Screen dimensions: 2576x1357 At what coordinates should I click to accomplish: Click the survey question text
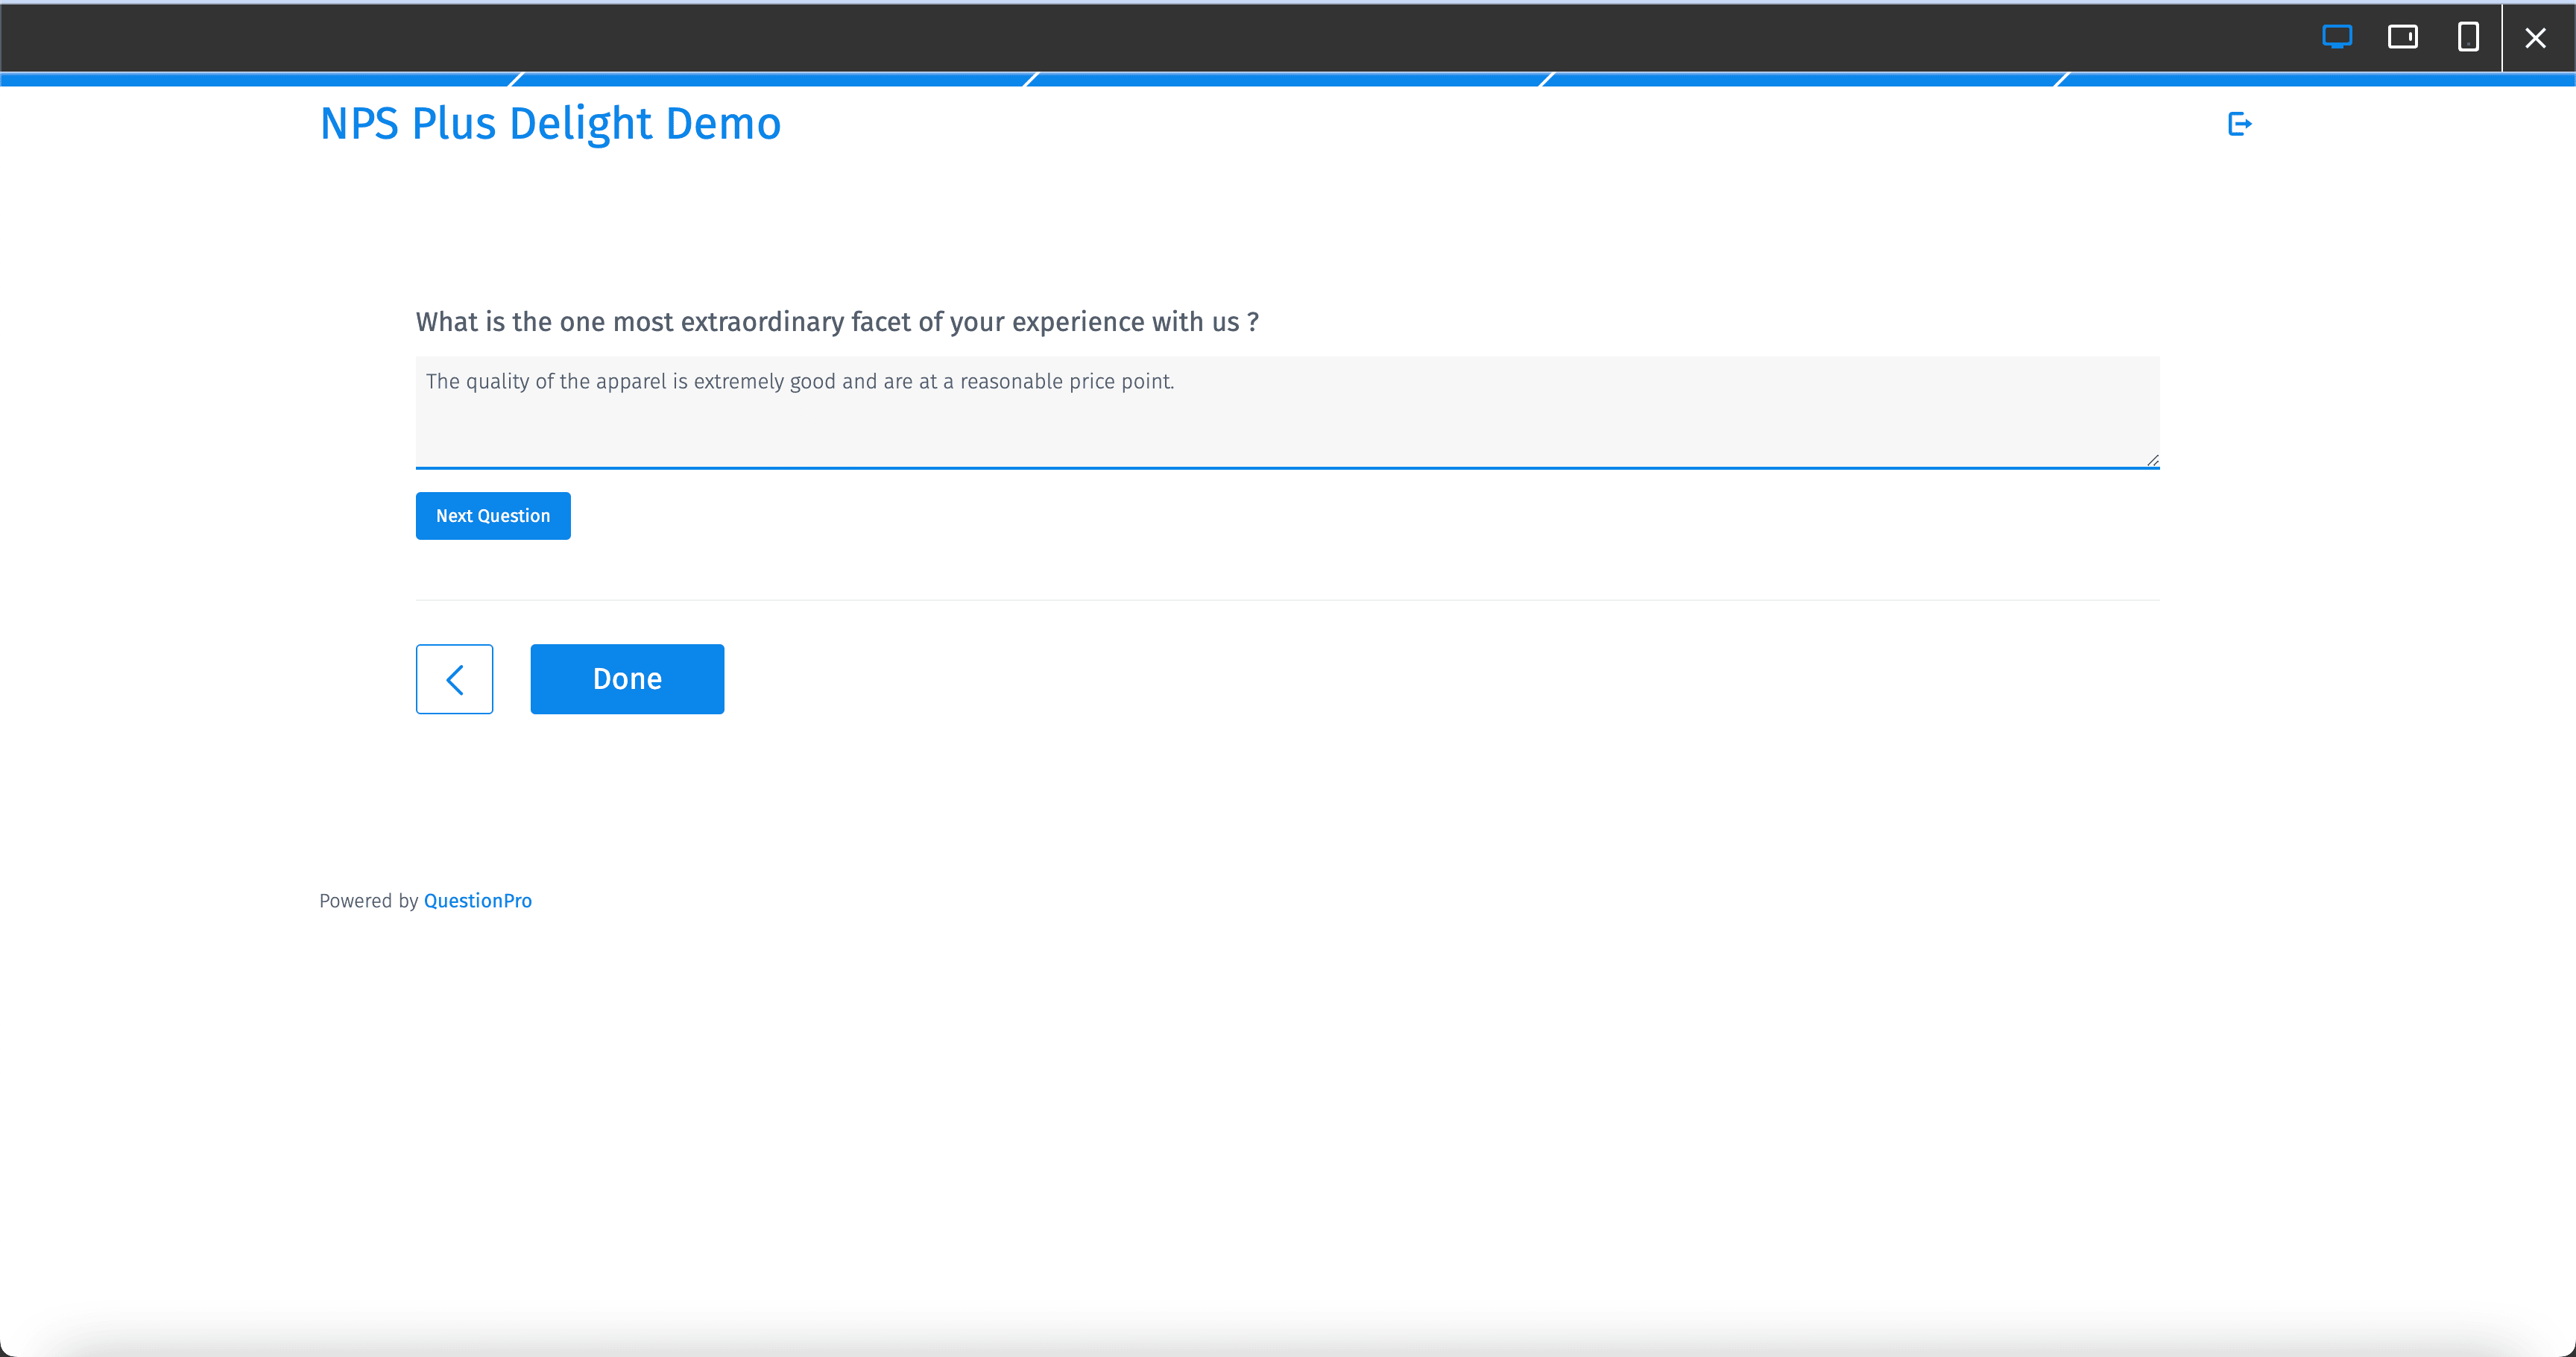pos(837,321)
